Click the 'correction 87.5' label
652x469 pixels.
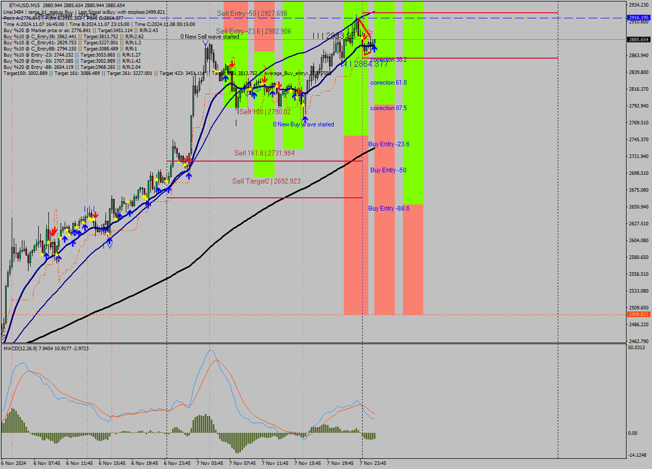click(x=389, y=108)
